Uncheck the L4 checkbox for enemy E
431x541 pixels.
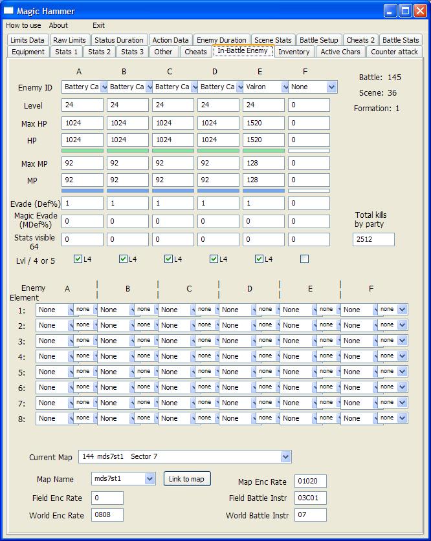pyautogui.click(x=259, y=259)
